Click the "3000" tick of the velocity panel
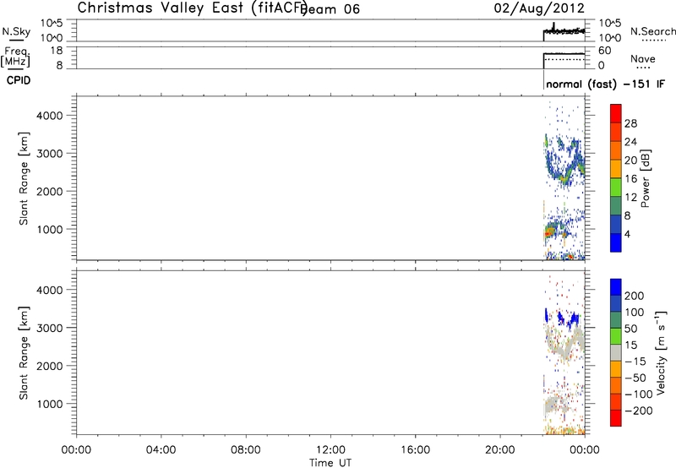Image resolution: width=676 pixels, height=468 pixels. [49, 328]
